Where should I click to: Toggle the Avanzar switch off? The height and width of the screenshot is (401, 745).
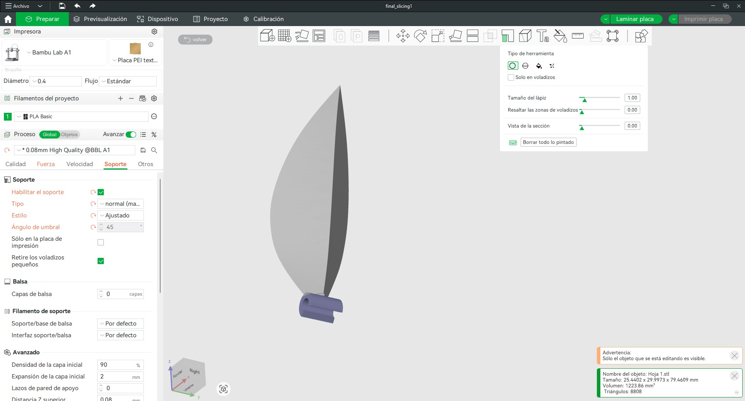point(131,135)
